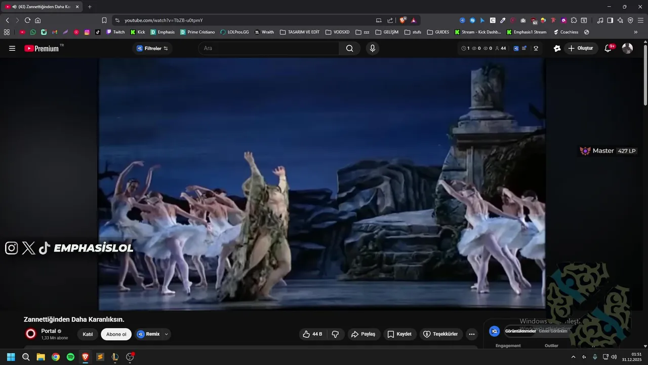The width and height of the screenshot is (648, 365).
Task: Click the address bar URL
Action: [164, 20]
